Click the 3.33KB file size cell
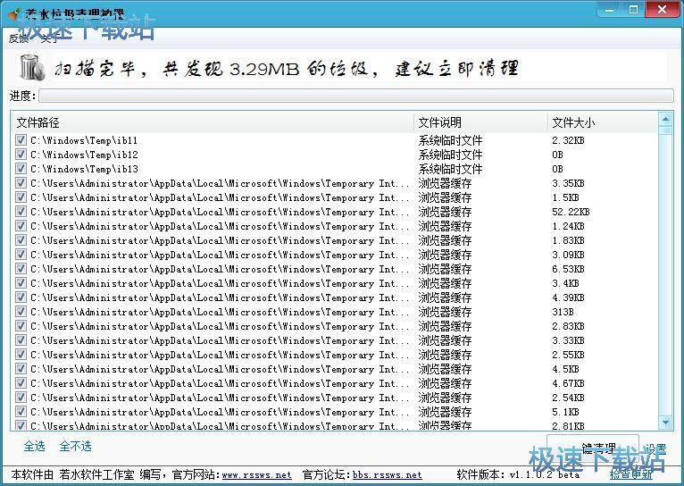 pos(568,340)
